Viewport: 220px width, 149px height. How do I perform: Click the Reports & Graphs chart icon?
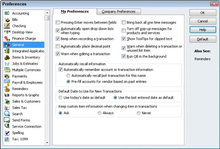point(7,95)
